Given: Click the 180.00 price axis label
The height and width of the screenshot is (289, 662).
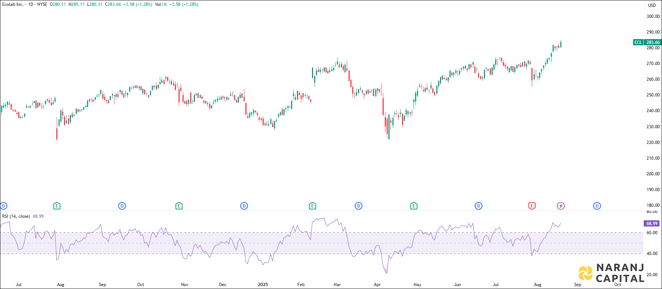Looking at the screenshot, I should [653, 205].
